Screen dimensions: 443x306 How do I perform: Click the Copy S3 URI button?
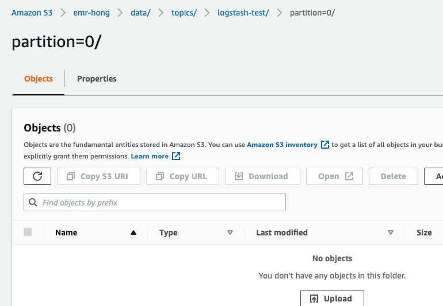(x=98, y=176)
